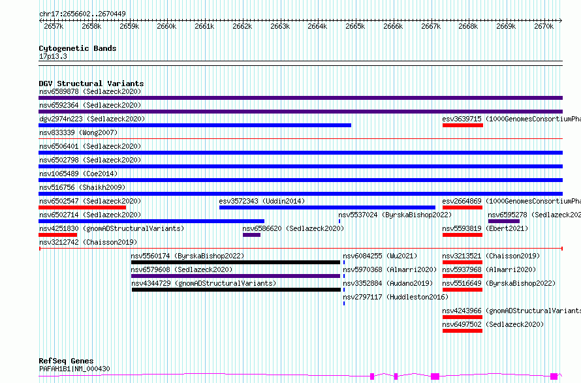Open dgv2974n223 (Sedlazeck2020) variant

pos(92,119)
